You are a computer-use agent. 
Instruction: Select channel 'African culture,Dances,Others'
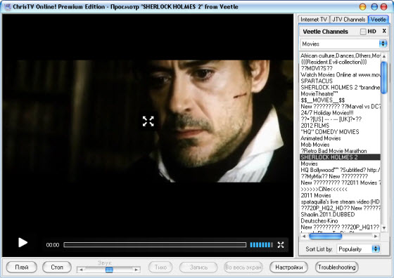click(341, 55)
